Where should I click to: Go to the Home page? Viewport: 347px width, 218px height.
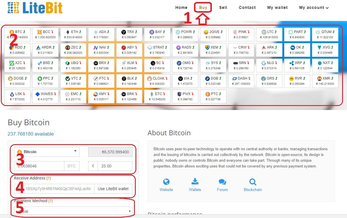click(181, 8)
